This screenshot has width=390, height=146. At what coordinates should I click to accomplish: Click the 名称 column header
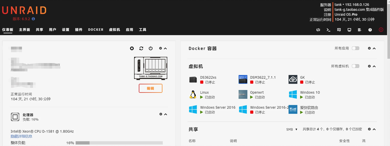click(x=192, y=141)
